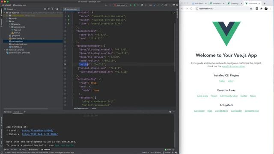This screenshot has height=154, width=274.
Task: Bookmark page with star icon in browser
Action: 251,9
